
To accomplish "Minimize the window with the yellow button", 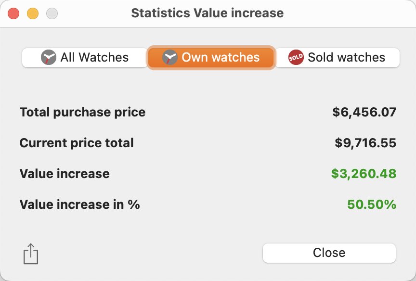I will point(33,13).
